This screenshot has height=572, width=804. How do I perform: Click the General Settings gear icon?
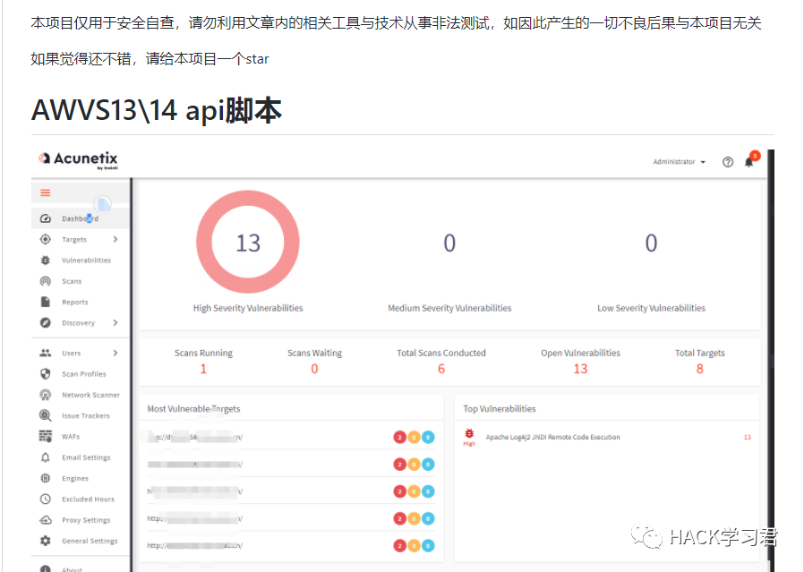point(45,542)
